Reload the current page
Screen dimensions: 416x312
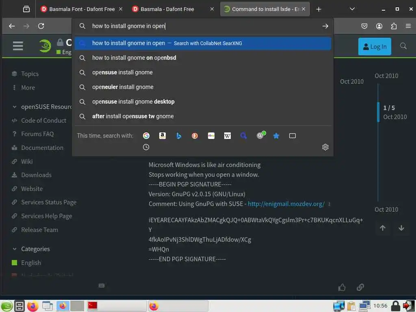click(41, 26)
